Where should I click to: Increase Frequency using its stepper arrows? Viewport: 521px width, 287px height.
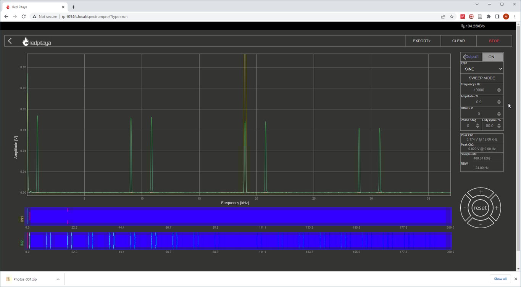pos(499,90)
